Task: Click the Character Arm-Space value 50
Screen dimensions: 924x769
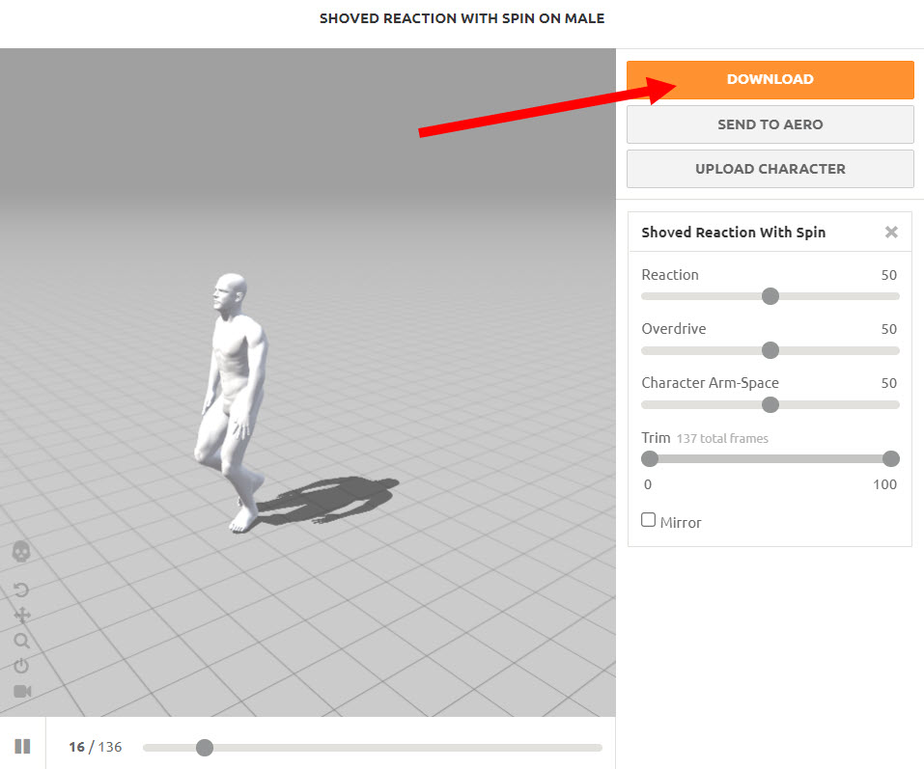Action: click(x=888, y=383)
